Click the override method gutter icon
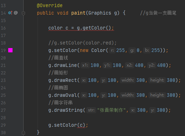 point(10,13)
